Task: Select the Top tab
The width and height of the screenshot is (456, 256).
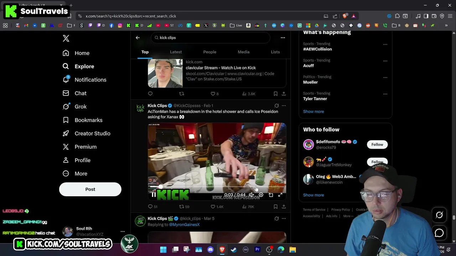Action: [145, 52]
